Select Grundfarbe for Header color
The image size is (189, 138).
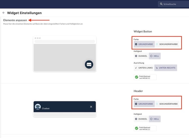click(x=144, y=104)
